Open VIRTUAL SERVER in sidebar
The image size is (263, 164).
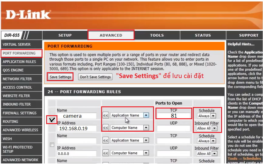click(22, 45)
